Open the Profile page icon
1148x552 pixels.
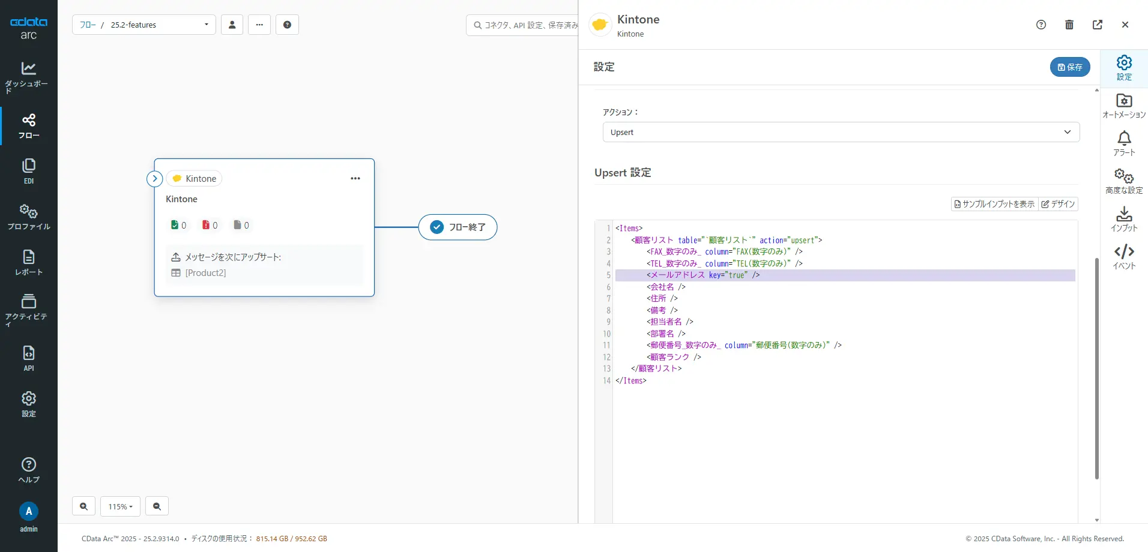pos(28,217)
